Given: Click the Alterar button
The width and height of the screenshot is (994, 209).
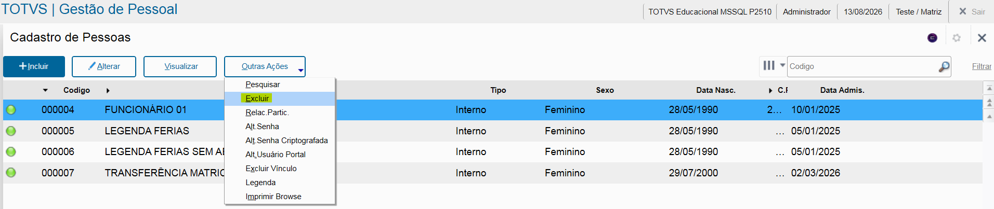Looking at the screenshot, I should (x=104, y=66).
